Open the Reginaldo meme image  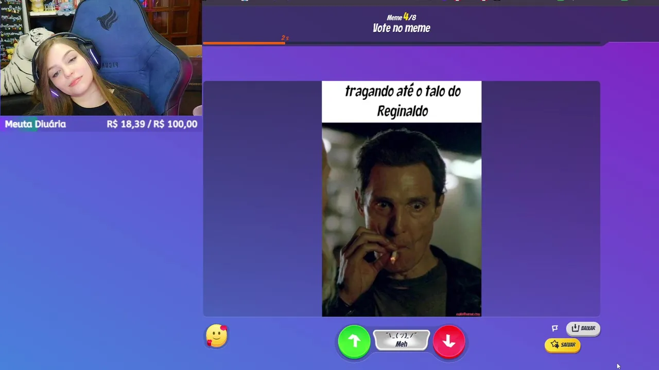click(402, 199)
